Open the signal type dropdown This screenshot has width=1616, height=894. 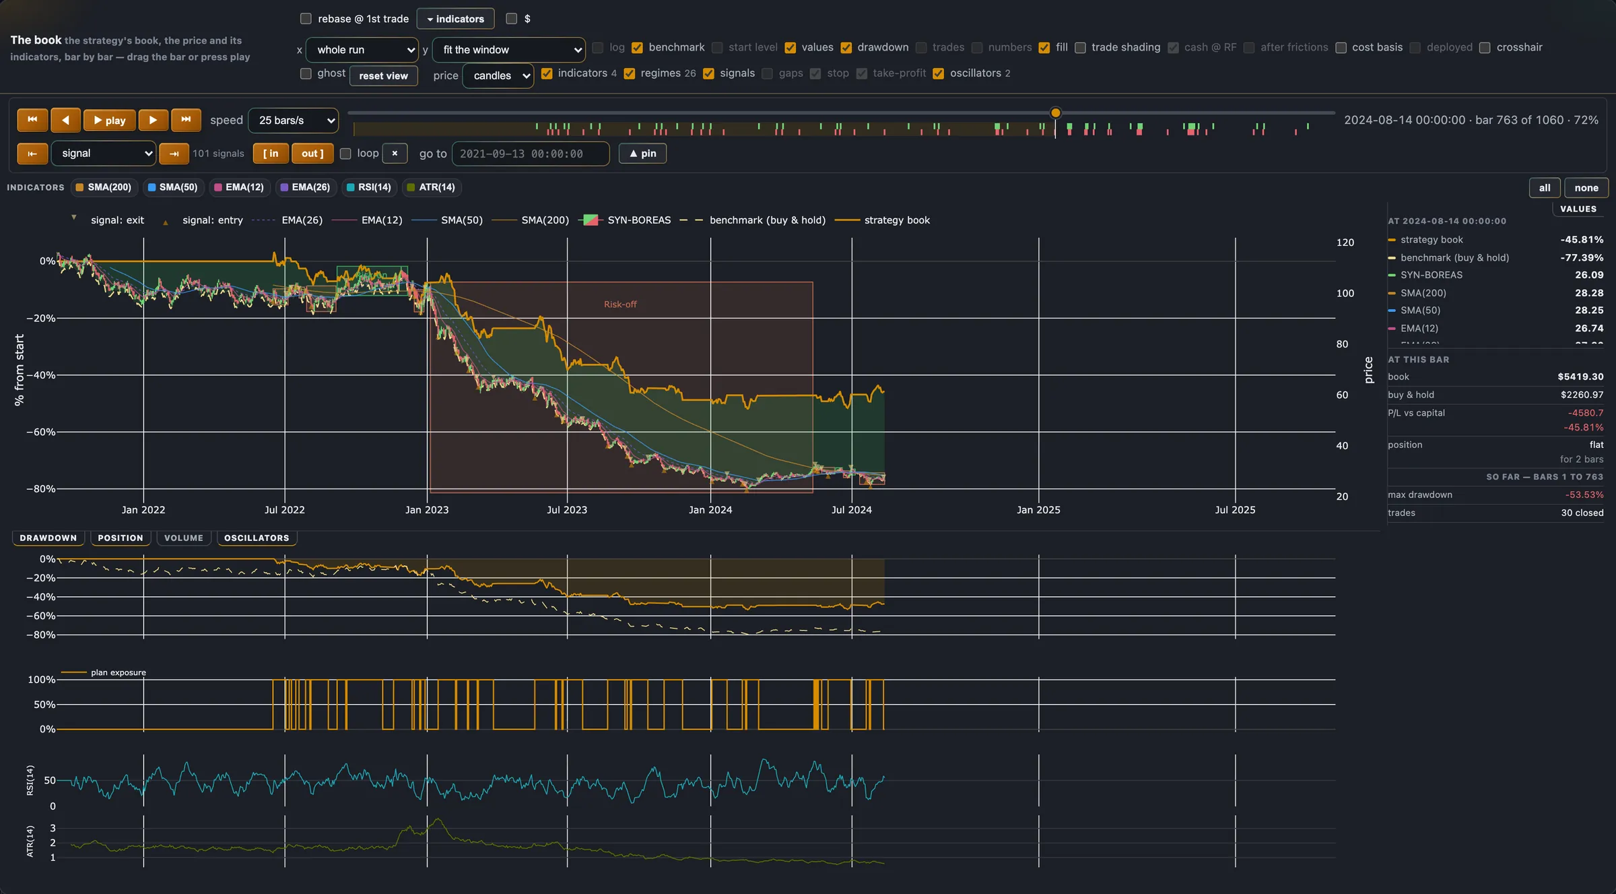tap(104, 154)
